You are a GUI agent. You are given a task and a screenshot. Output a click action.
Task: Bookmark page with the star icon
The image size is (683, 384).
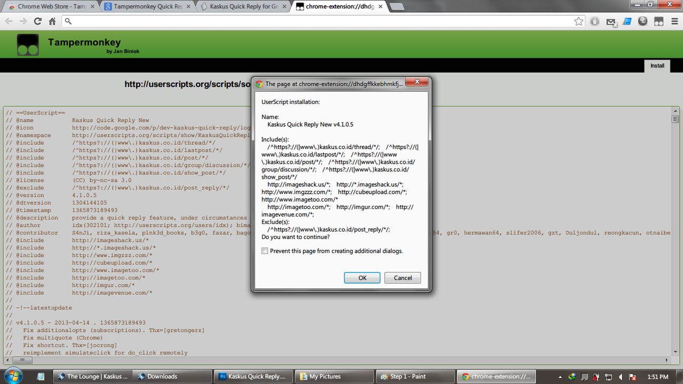(579, 21)
